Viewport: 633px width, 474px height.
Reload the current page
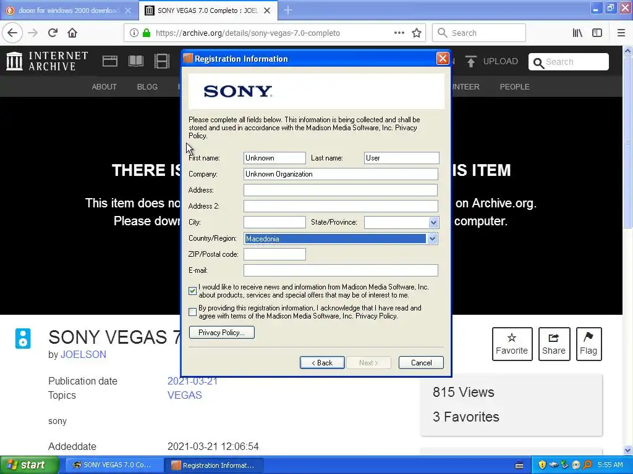pos(53,33)
